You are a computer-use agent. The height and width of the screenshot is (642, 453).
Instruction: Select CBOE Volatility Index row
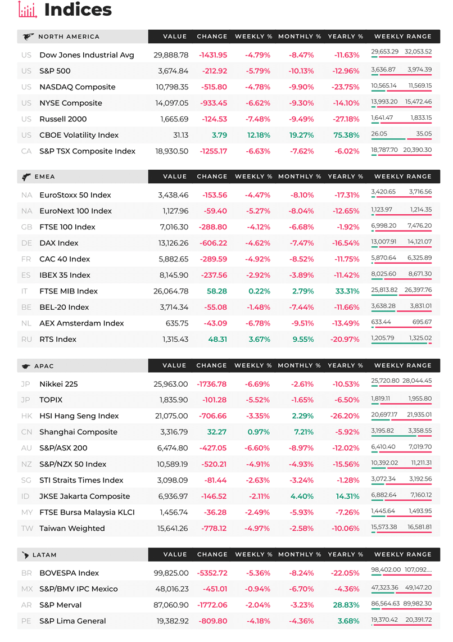tap(228, 135)
